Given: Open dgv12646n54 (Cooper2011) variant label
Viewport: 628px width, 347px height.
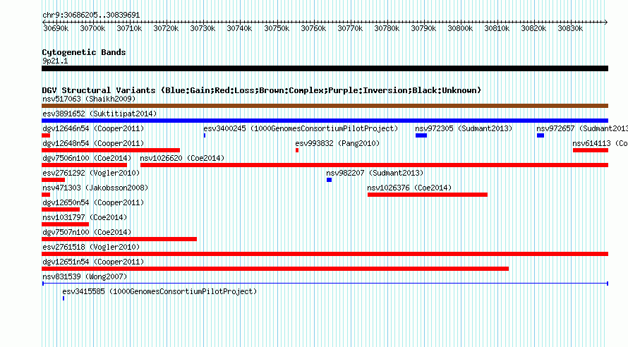Looking at the screenshot, I should [x=93, y=128].
